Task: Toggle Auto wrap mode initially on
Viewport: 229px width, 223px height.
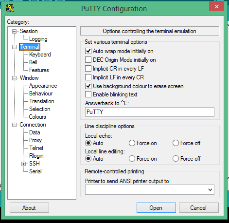Action: (88, 51)
